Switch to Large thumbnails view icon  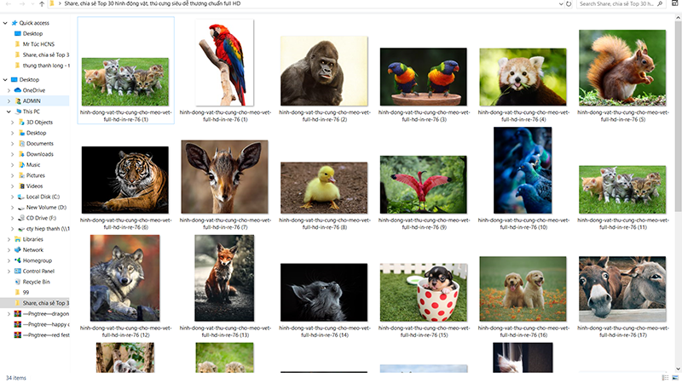click(x=675, y=378)
